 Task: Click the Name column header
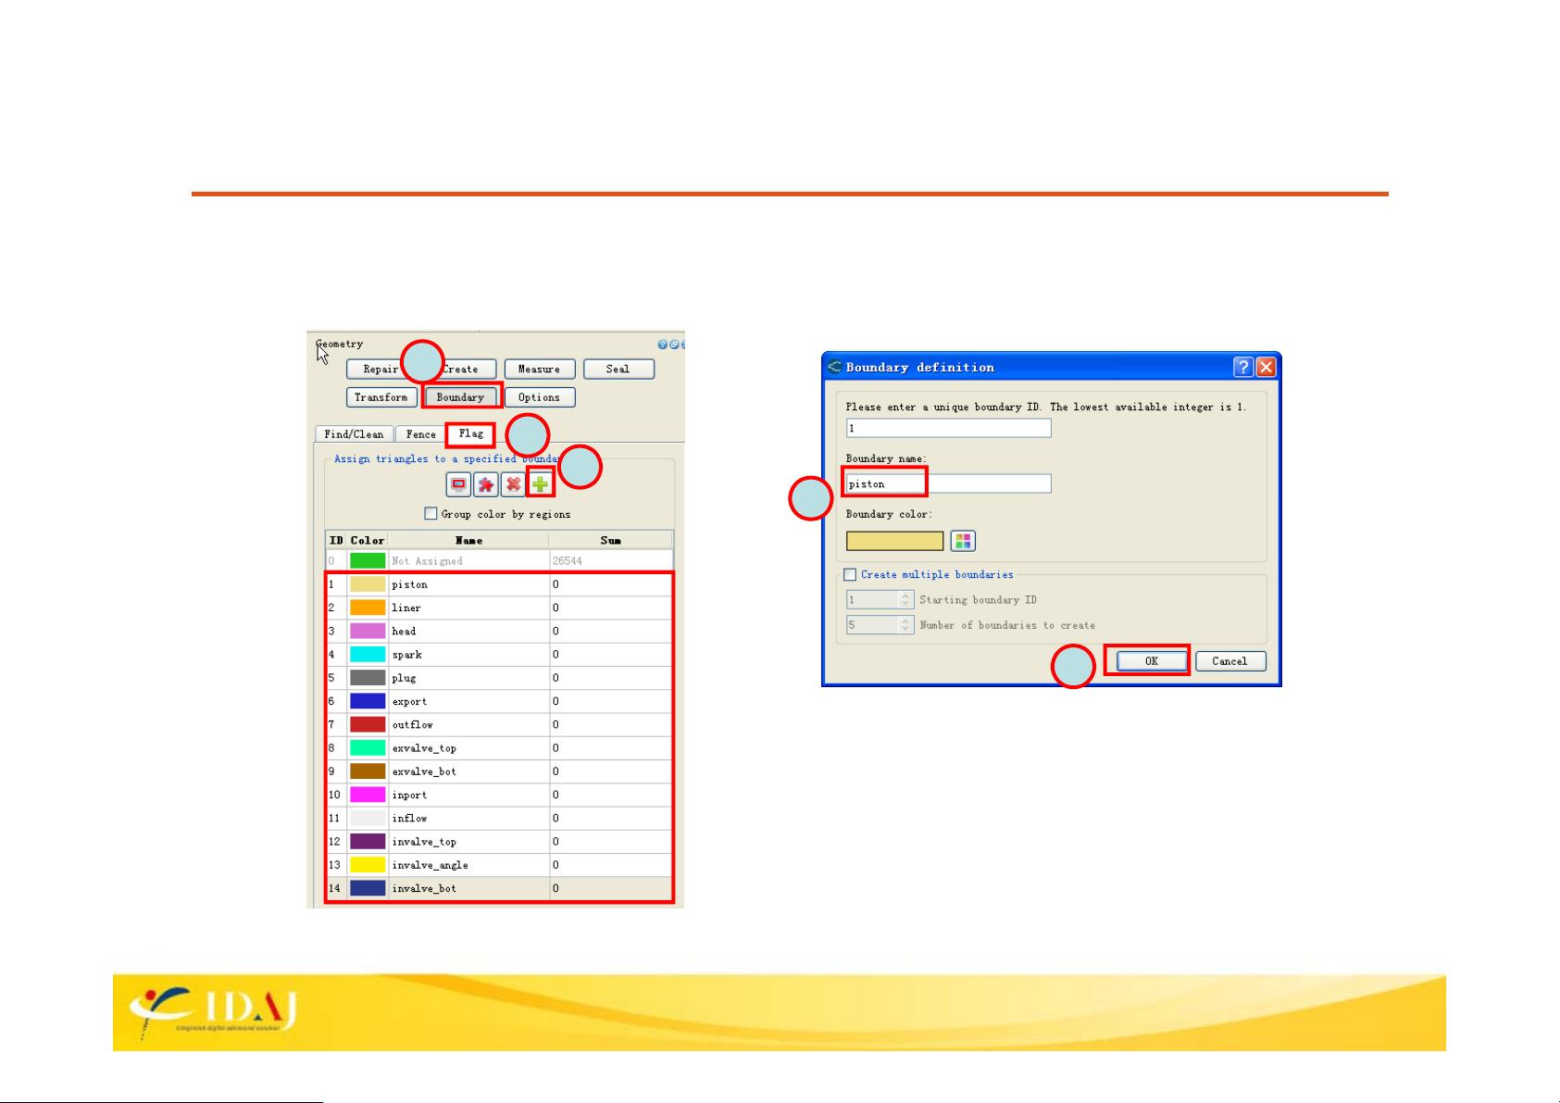click(468, 540)
